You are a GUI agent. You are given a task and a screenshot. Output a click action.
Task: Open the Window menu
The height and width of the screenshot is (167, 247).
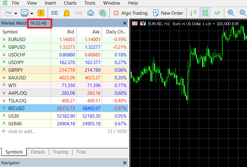(x=112, y=3)
